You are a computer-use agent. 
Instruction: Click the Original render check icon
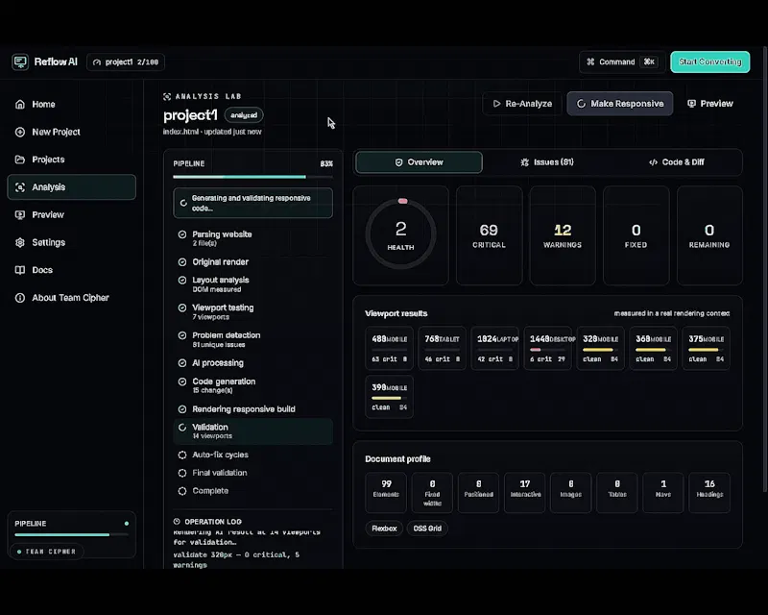click(182, 262)
